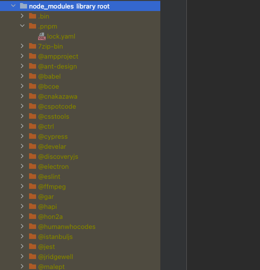260x270 pixels.
Task: Select the @istanbuljs folder label
Action: coord(56,237)
